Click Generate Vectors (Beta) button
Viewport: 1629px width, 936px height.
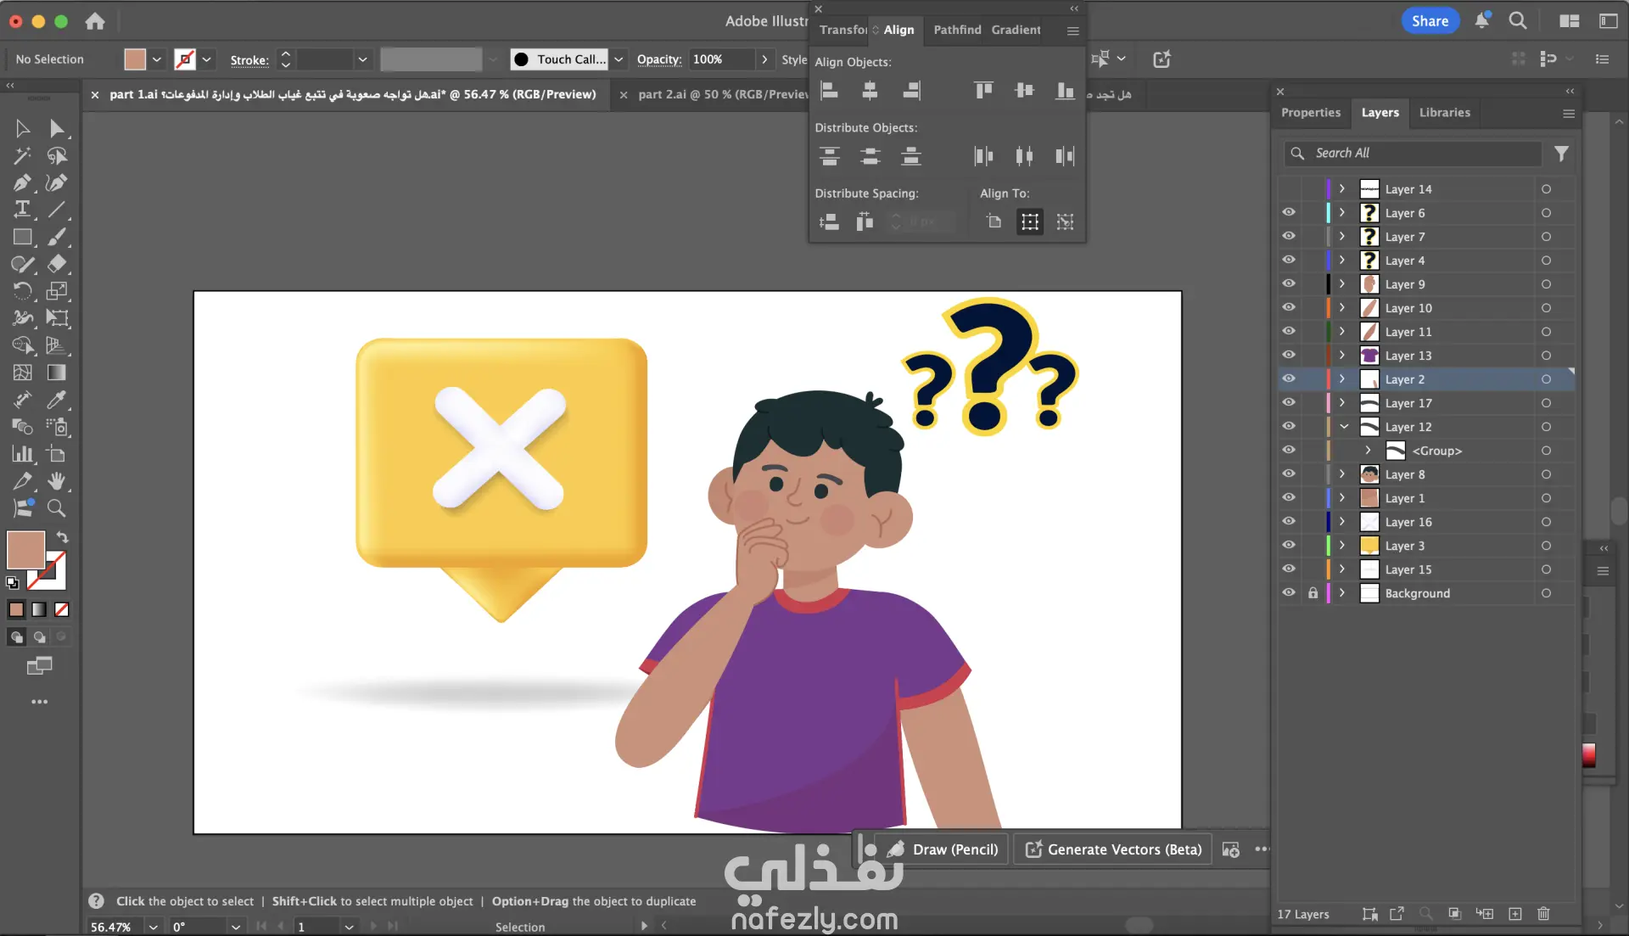pyautogui.click(x=1113, y=849)
